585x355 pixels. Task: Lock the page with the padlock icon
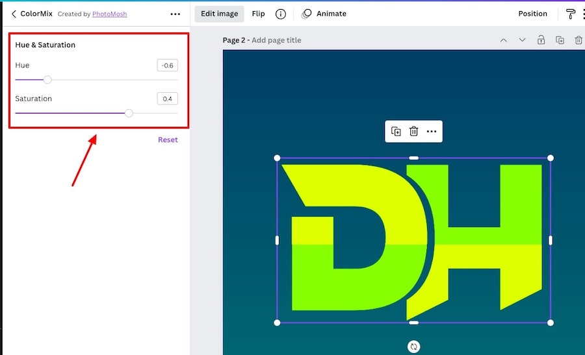[x=541, y=40]
